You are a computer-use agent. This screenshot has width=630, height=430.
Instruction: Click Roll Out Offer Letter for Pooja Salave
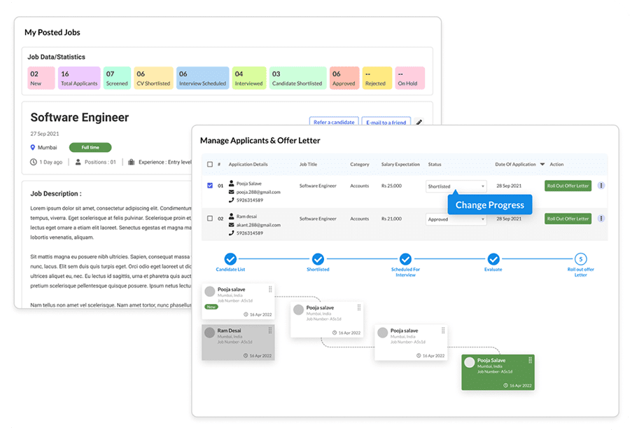coord(568,186)
